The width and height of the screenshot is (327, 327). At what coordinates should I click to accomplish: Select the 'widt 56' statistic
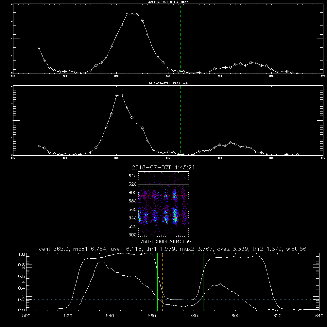296,249
